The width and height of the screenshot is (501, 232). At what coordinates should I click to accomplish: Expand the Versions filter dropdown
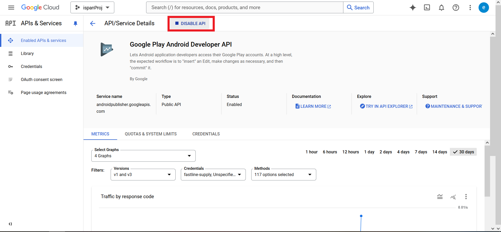[143, 174]
